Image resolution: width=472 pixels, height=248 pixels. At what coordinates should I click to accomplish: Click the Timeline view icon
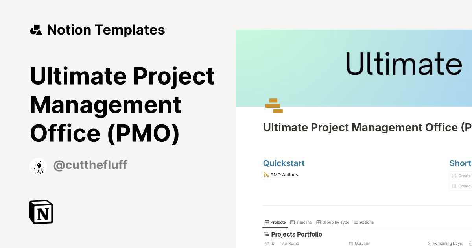click(292, 222)
